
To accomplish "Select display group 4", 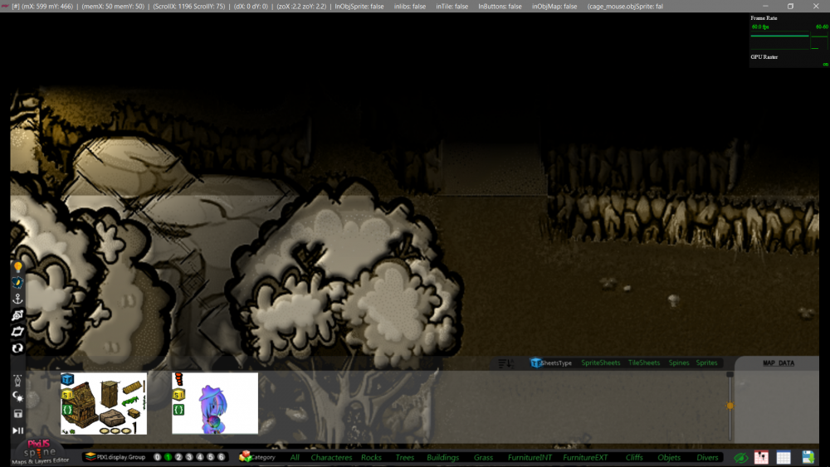I will pos(199,457).
